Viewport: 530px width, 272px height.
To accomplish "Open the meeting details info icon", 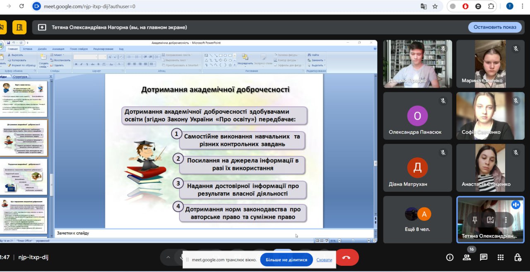I will pos(450,258).
